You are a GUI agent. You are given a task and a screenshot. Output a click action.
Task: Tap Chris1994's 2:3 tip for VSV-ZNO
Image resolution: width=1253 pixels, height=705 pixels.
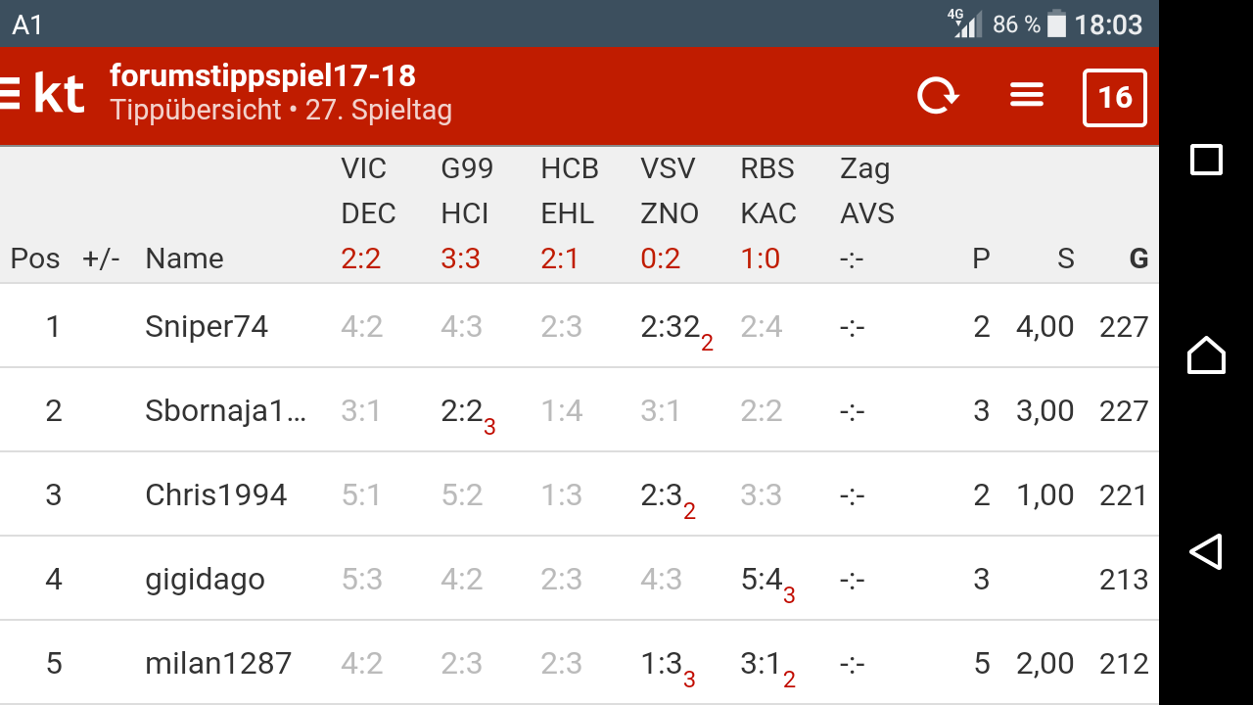(x=662, y=495)
